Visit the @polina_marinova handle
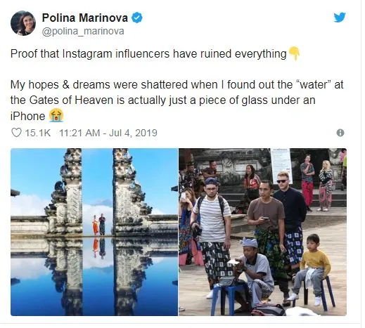365x328 pixels. coord(83,31)
